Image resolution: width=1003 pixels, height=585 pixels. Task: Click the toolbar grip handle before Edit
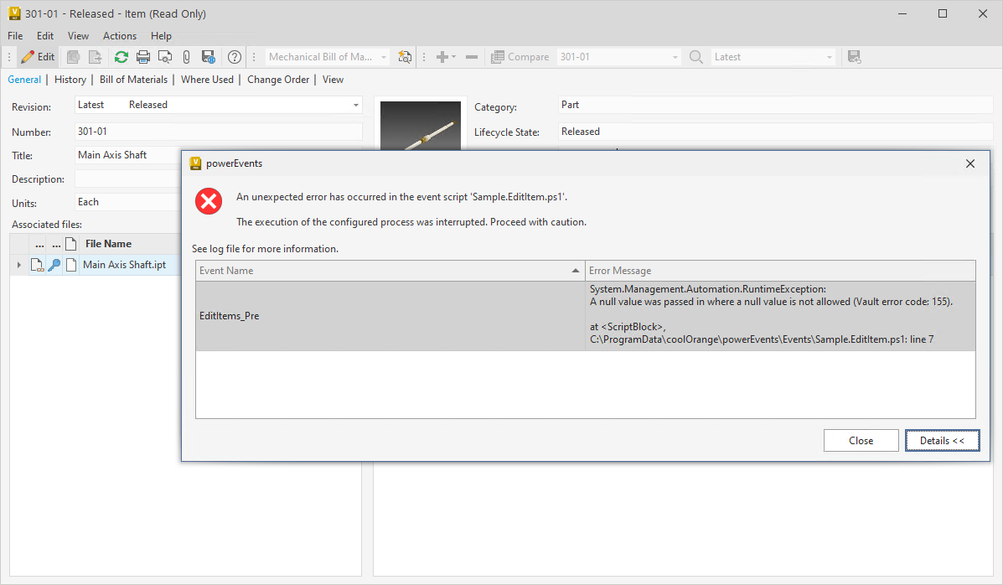click(9, 57)
